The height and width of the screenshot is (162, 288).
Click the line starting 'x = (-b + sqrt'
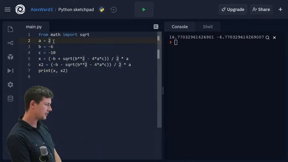(83, 58)
